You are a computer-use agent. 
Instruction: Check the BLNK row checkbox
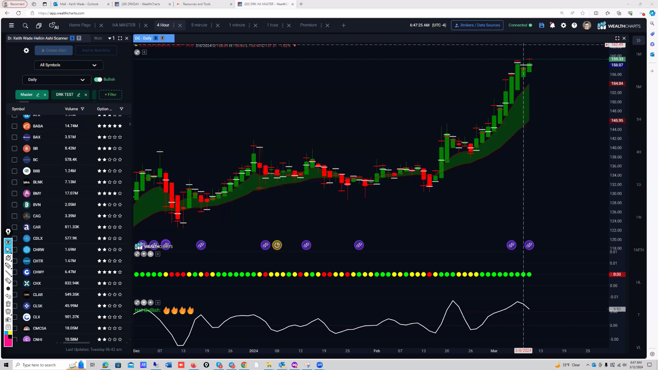tap(14, 182)
